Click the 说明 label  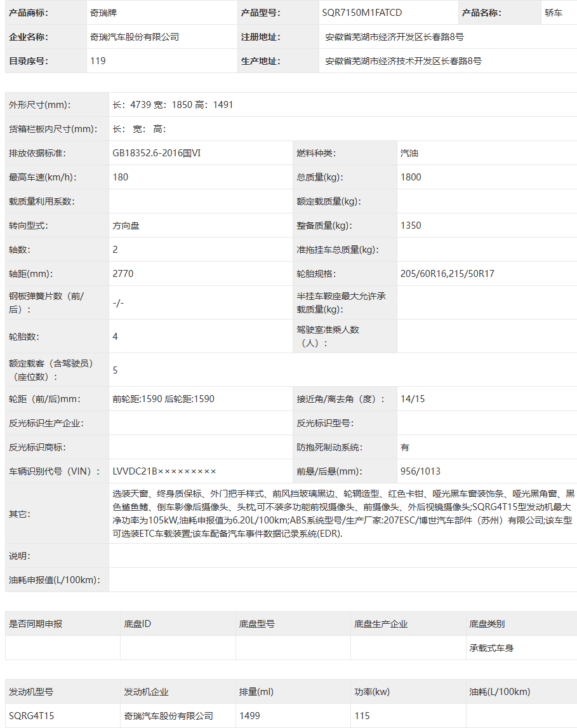(20, 556)
